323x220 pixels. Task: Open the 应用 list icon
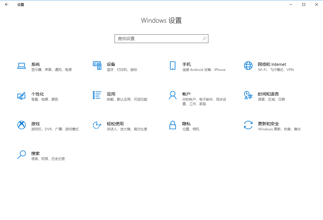97,95
